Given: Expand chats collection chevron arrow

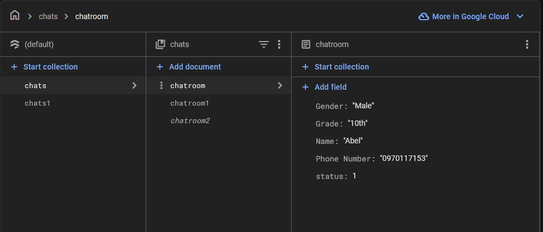Looking at the screenshot, I should pyautogui.click(x=134, y=85).
